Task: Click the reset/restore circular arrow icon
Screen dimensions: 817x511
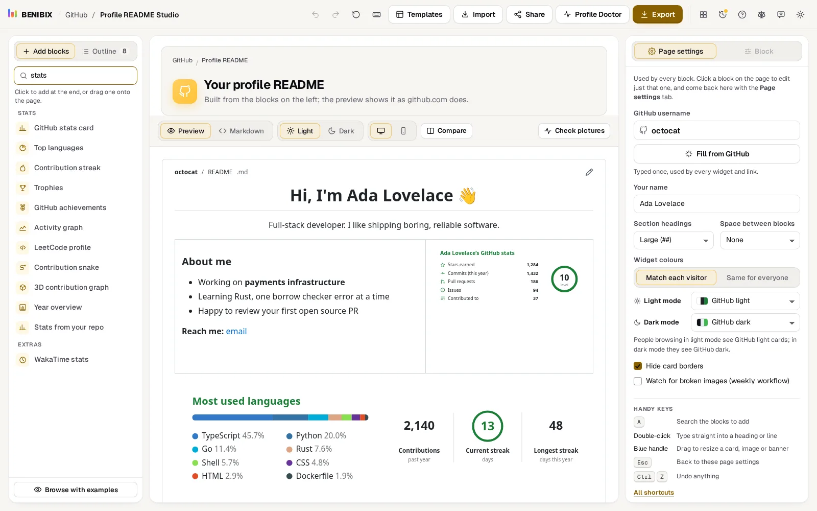Action: [356, 15]
